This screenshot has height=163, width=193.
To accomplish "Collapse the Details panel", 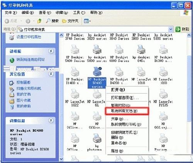I will [51, 120].
